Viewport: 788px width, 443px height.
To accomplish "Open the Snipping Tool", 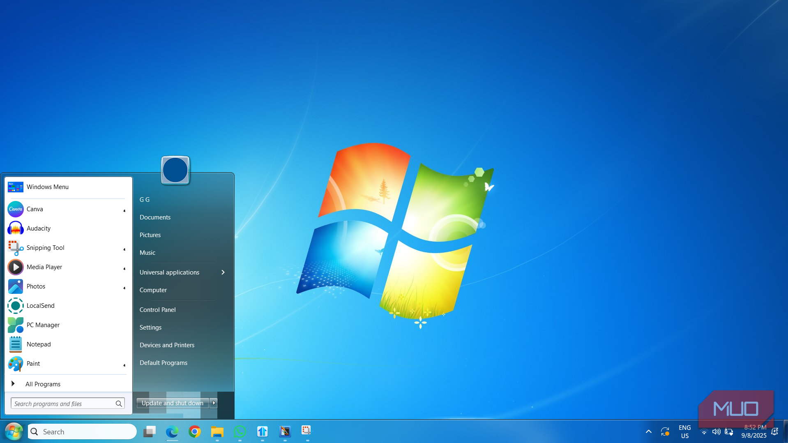I will coord(45,247).
